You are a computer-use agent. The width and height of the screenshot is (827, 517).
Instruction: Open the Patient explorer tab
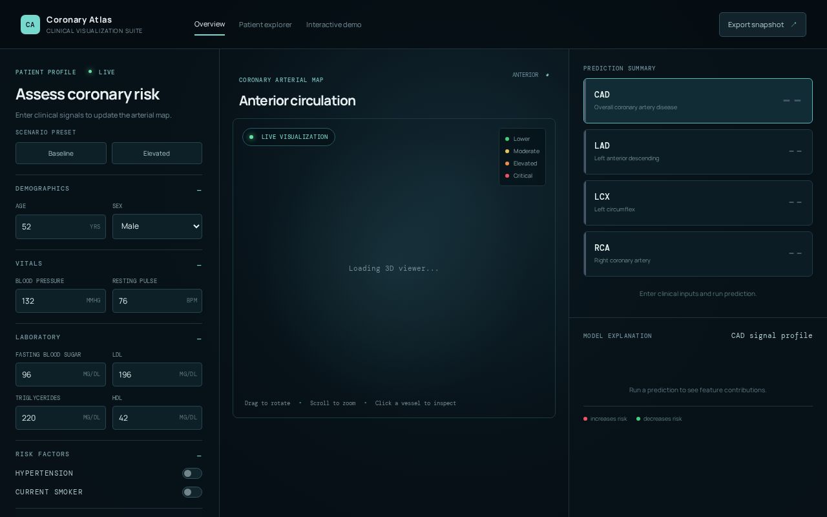pos(266,25)
